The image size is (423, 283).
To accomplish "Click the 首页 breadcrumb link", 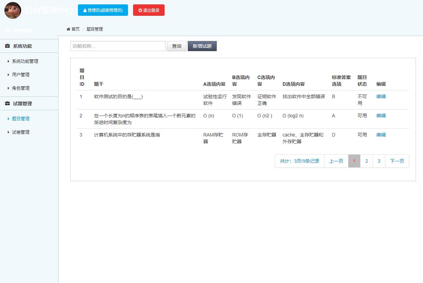I will [x=75, y=29].
